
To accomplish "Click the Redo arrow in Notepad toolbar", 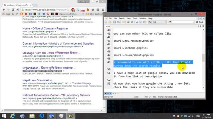I will tap(132, 22).
